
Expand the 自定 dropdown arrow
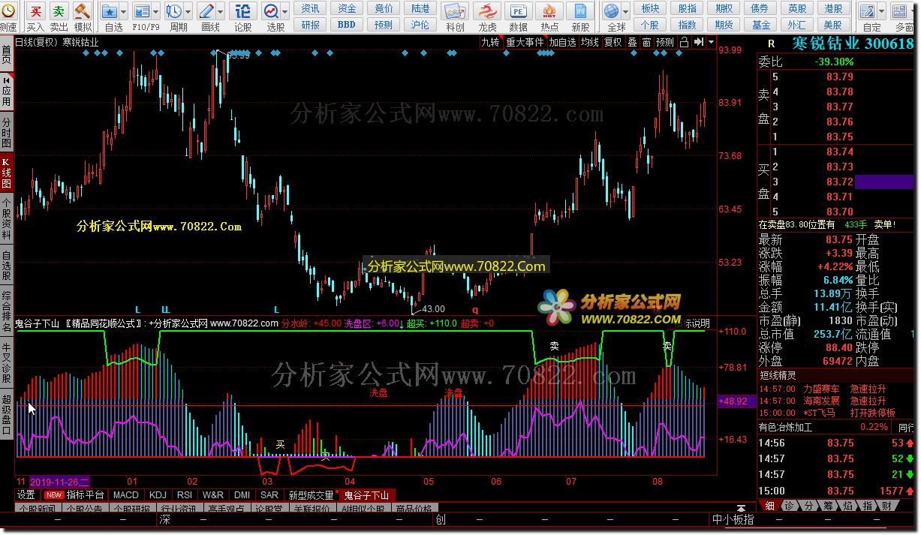pos(881,12)
